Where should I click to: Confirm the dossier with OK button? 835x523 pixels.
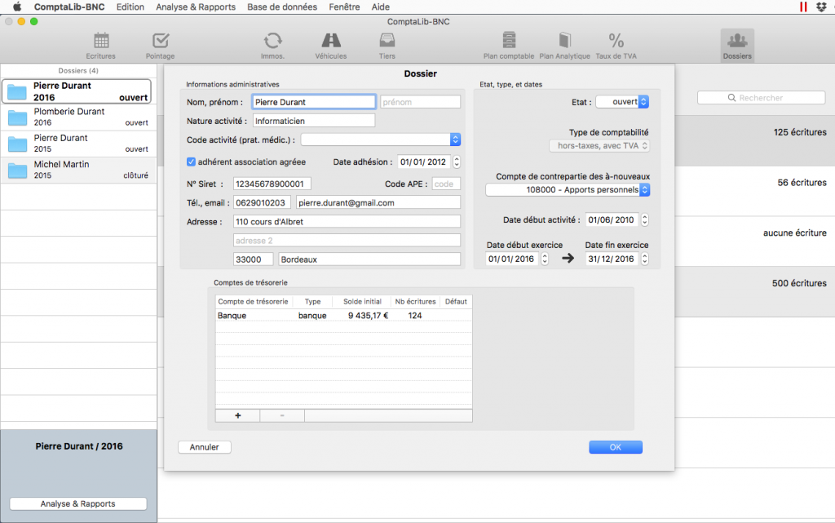click(x=616, y=447)
